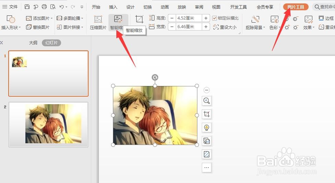Click the 宽度 value field
The height and width of the screenshot is (183, 335).
click(x=189, y=27)
